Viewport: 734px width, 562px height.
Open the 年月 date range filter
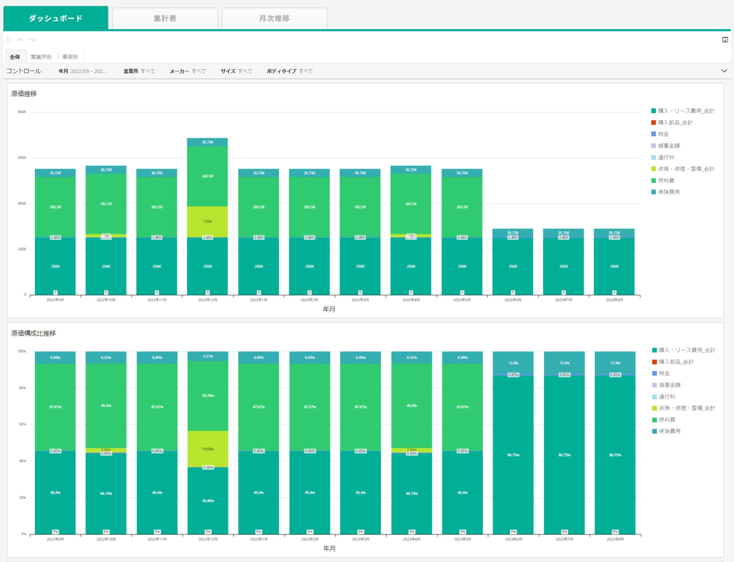(x=82, y=71)
